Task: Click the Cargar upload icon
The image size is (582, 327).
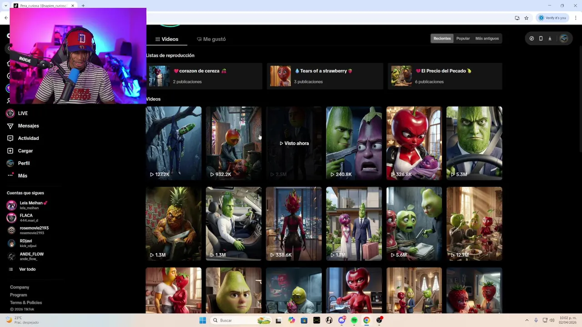Action: point(10,151)
